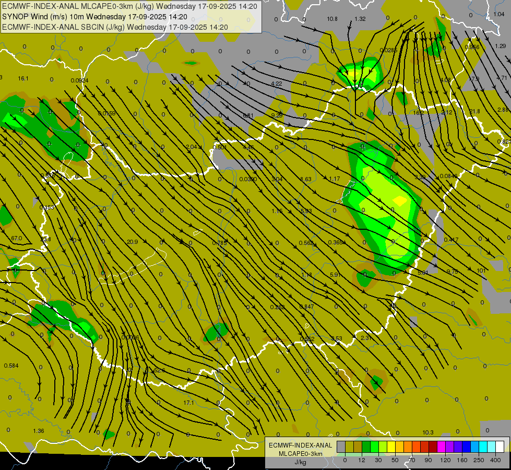The width and height of the screenshot is (511, 470).
Task: Click the legend tick label 30
Action: pyautogui.click(x=378, y=460)
